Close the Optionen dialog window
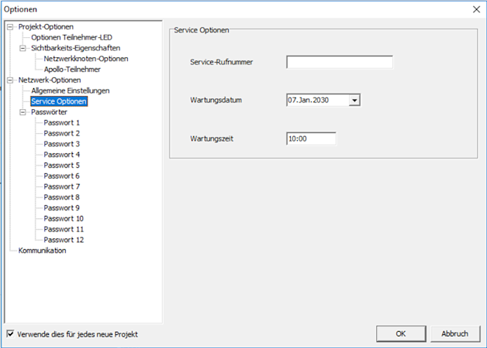This screenshot has width=487, height=348. 476,9
